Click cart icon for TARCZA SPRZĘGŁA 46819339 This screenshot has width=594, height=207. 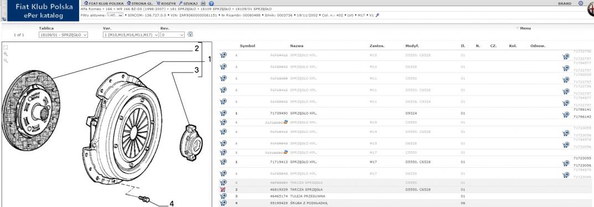click(x=223, y=189)
